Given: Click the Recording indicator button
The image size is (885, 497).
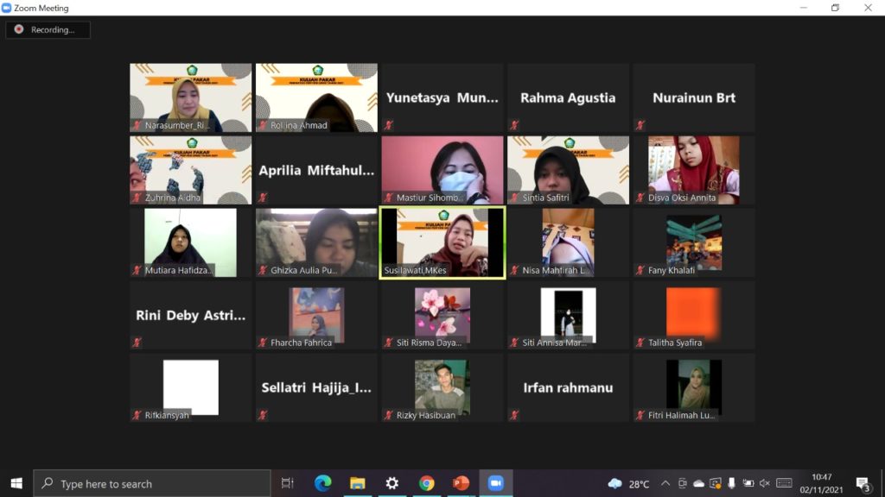Looking at the screenshot, I should click(48, 29).
